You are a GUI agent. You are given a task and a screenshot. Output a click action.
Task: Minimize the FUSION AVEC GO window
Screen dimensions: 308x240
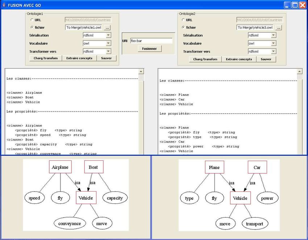pos(287,5)
